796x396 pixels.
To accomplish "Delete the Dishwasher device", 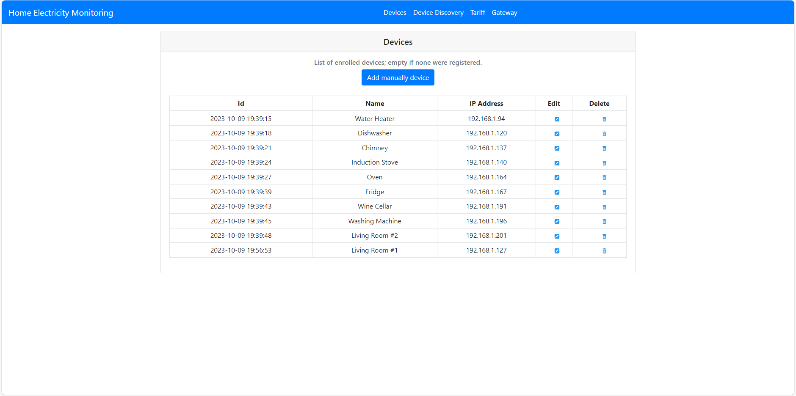I will point(605,133).
